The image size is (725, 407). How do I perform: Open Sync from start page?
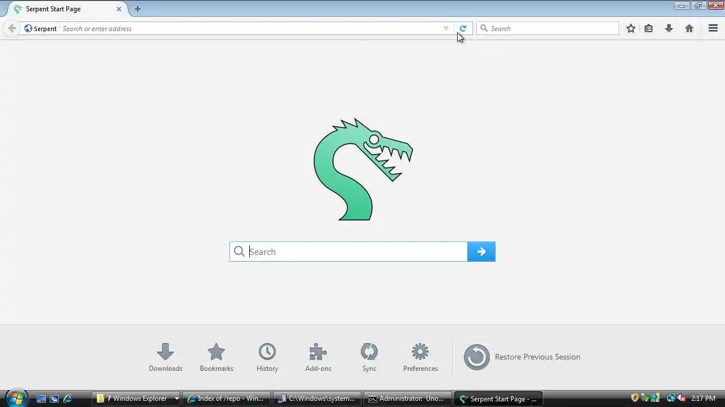(x=369, y=357)
